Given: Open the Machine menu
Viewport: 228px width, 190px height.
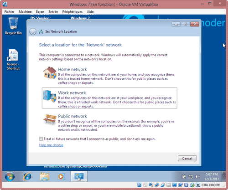Looking at the screenshot, I should 25,12.
